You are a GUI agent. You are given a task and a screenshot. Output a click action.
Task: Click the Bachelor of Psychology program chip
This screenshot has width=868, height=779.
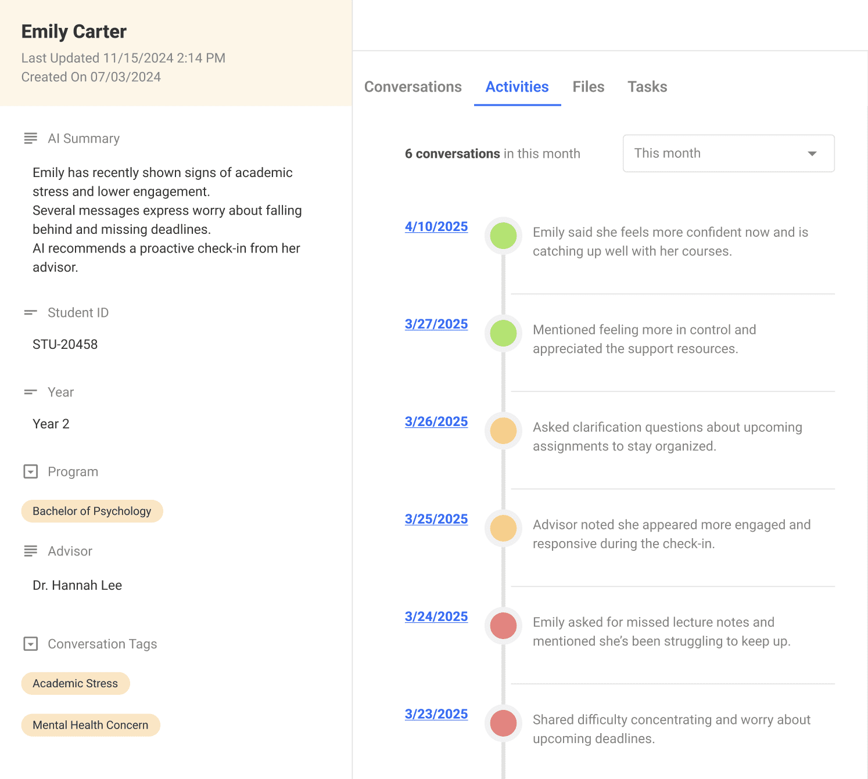point(92,511)
